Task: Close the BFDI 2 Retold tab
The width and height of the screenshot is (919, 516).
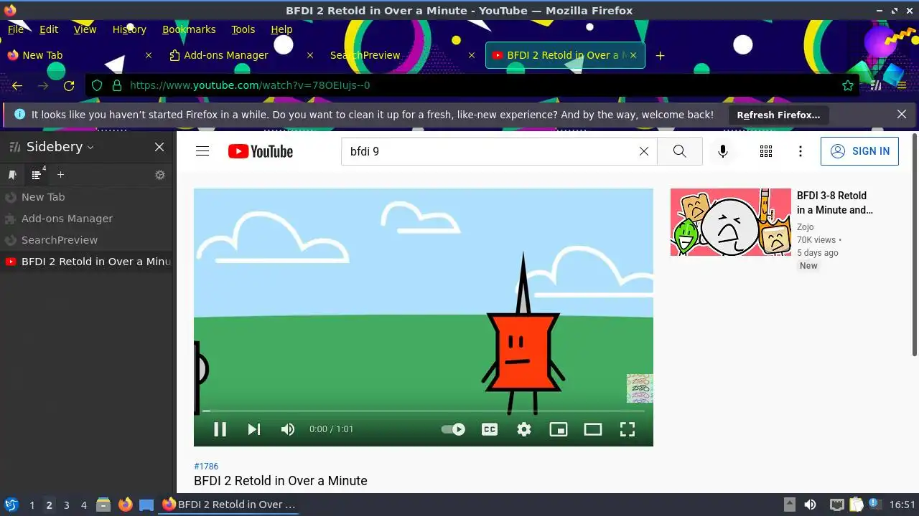Action: (x=634, y=55)
